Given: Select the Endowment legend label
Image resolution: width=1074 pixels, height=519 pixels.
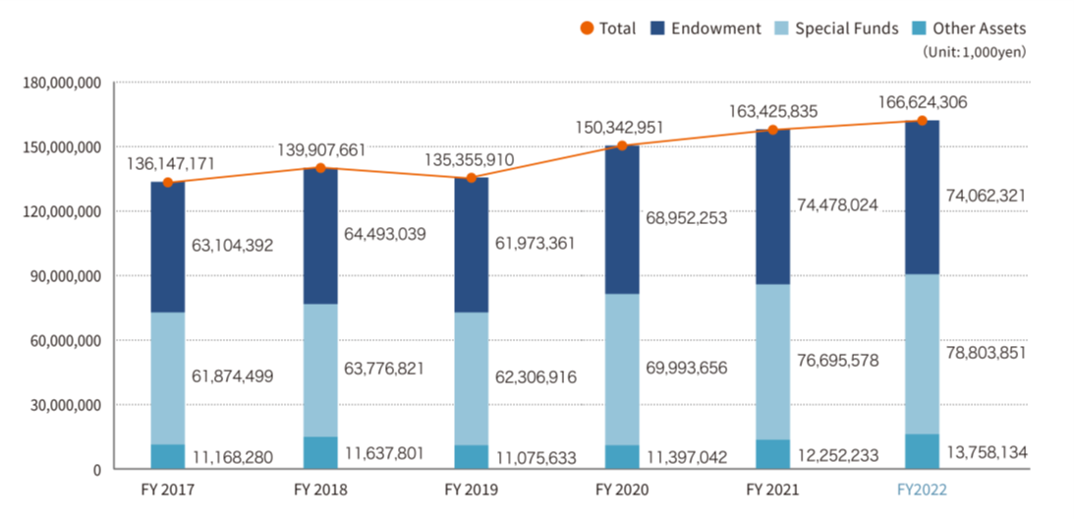Looking at the screenshot, I should [x=715, y=29].
